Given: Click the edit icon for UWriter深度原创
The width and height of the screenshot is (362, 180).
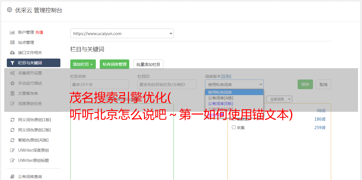Looking at the screenshot, I should pyautogui.click(x=12, y=150).
